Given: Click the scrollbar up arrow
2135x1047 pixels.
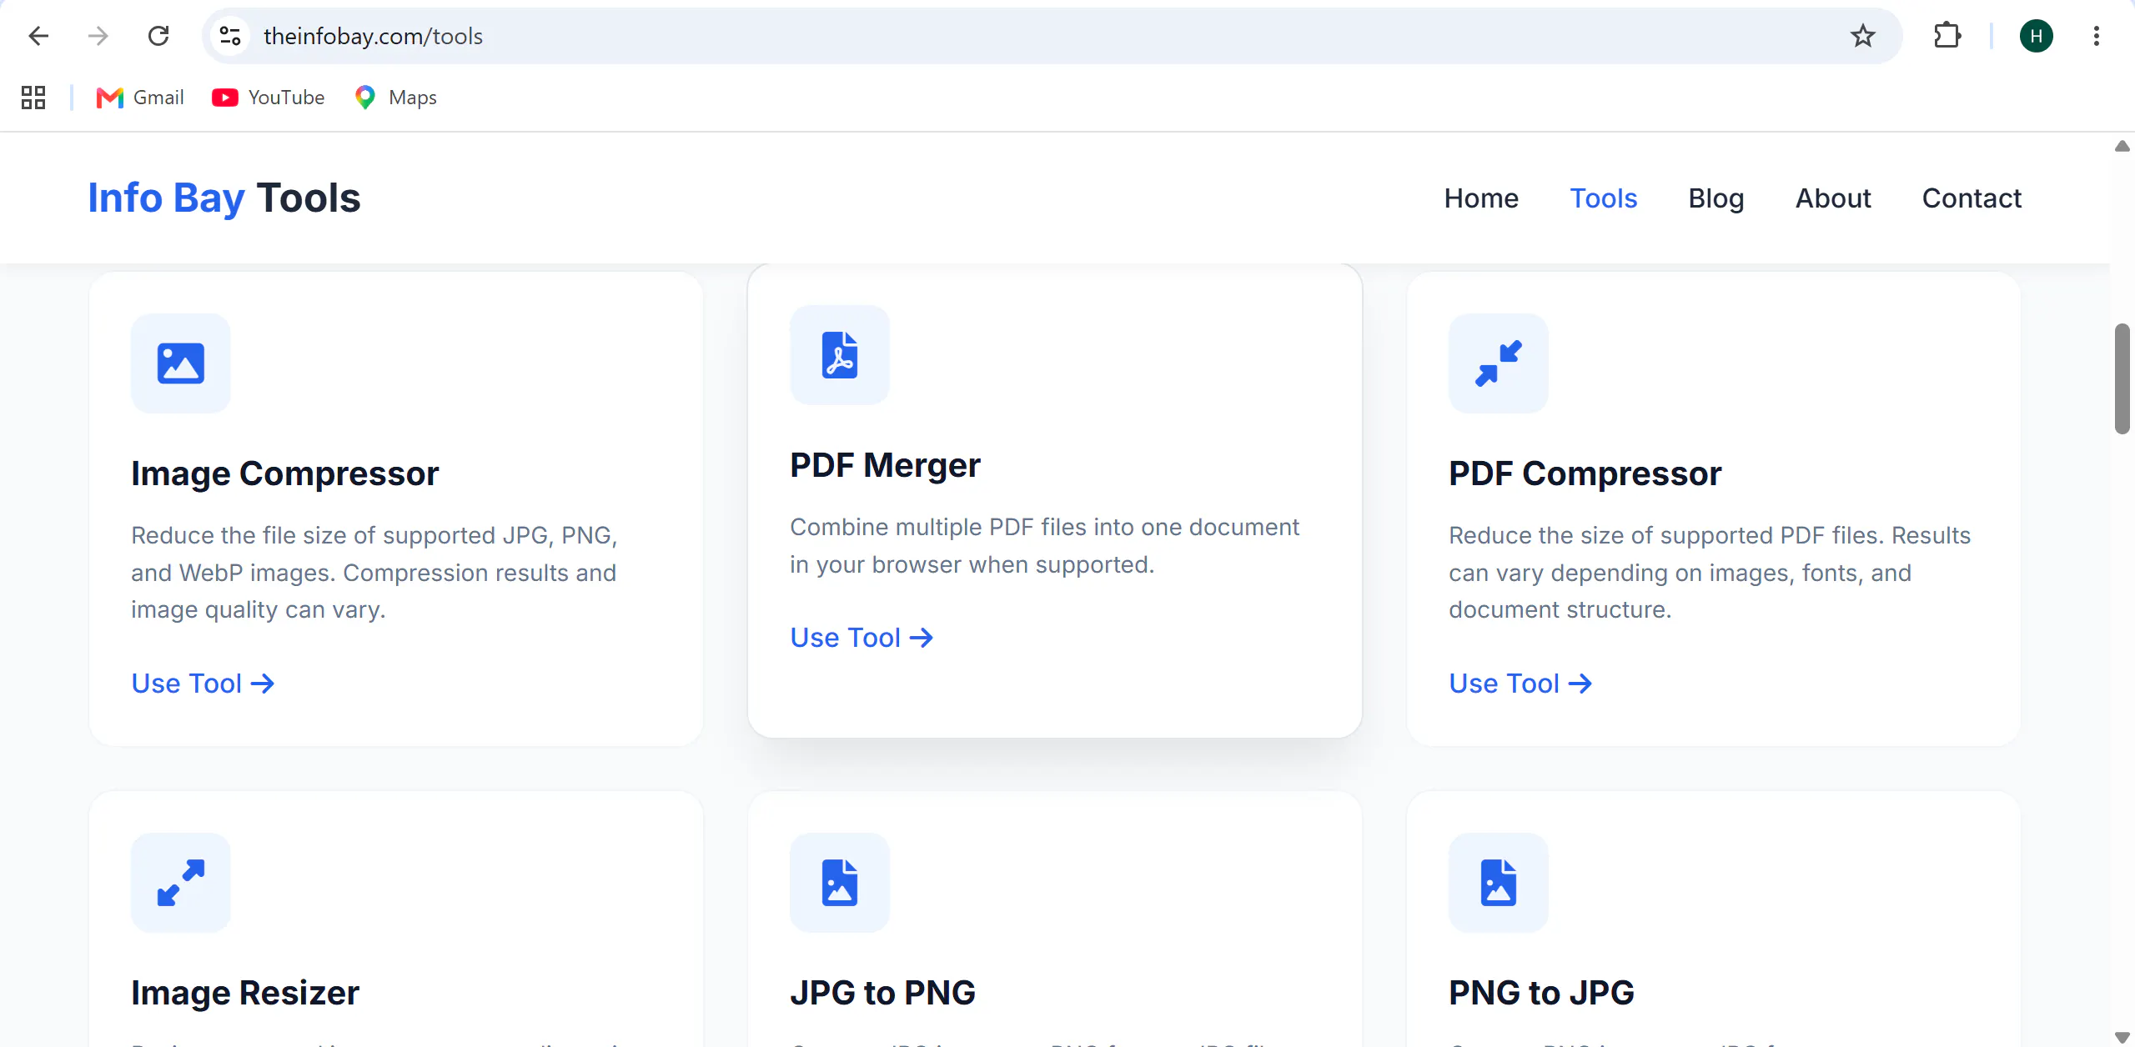Looking at the screenshot, I should click(x=2122, y=146).
